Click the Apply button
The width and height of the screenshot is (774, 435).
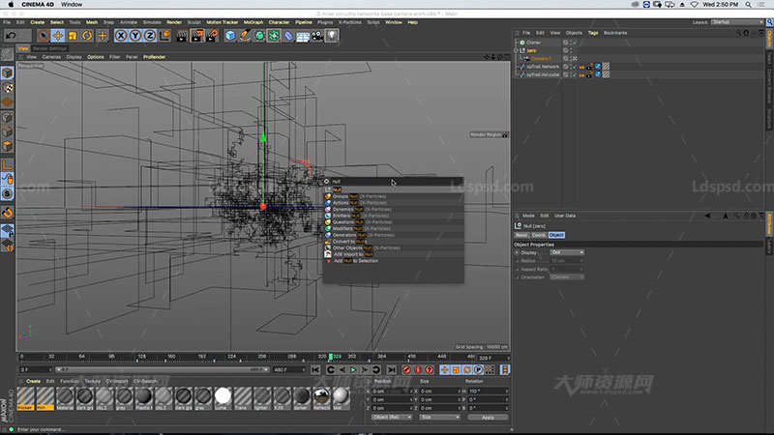(x=488, y=418)
